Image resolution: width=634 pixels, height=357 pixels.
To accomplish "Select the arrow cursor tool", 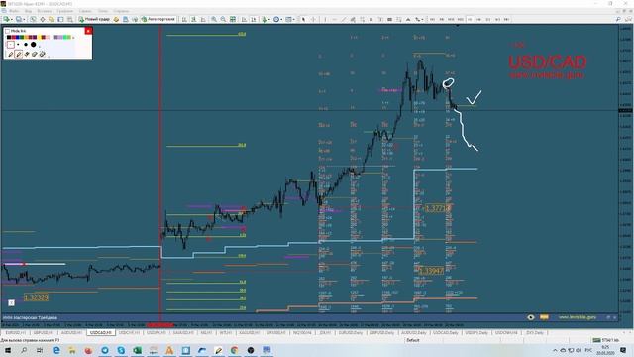I will tap(303, 19).
